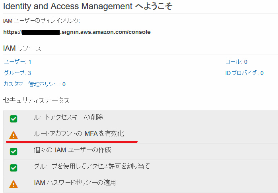Click the Identity and Access Management へようこそ heading
This screenshot has height=193, width=278.
tap(87, 6)
